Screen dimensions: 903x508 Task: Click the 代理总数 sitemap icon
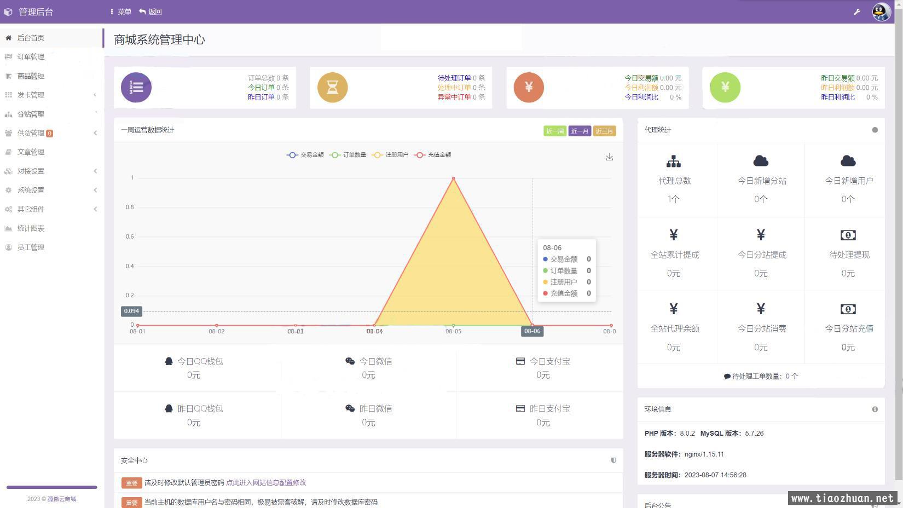point(674,161)
